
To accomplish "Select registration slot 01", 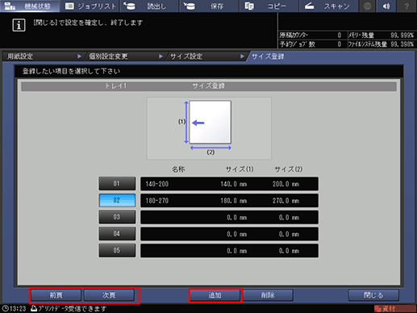I will [x=117, y=184].
